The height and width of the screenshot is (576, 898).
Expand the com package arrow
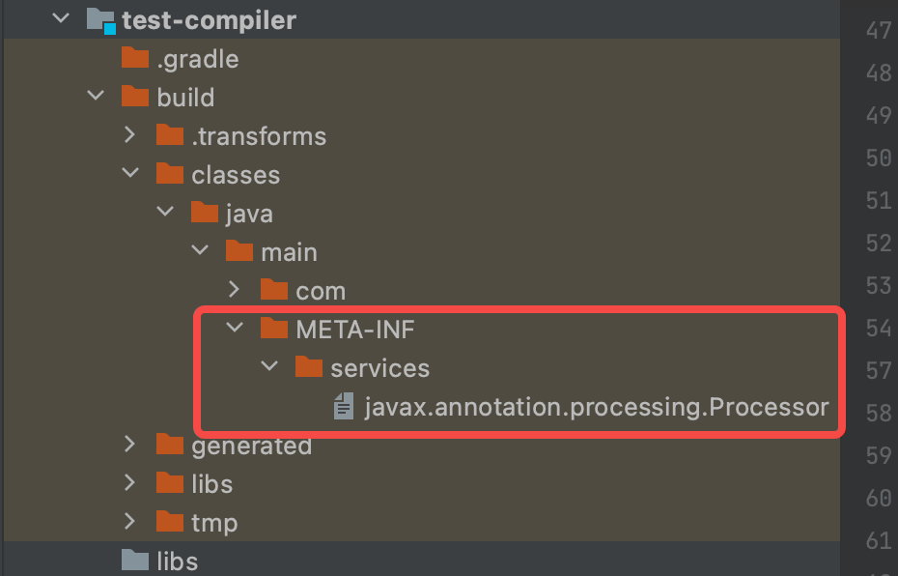coord(234,291)
